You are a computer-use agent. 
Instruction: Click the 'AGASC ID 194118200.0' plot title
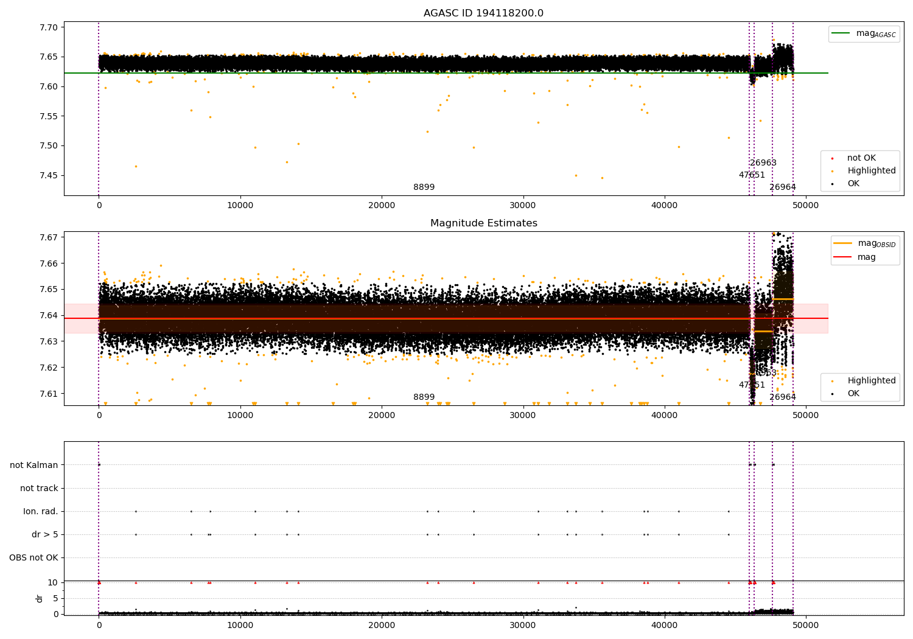tap(484, 13)
